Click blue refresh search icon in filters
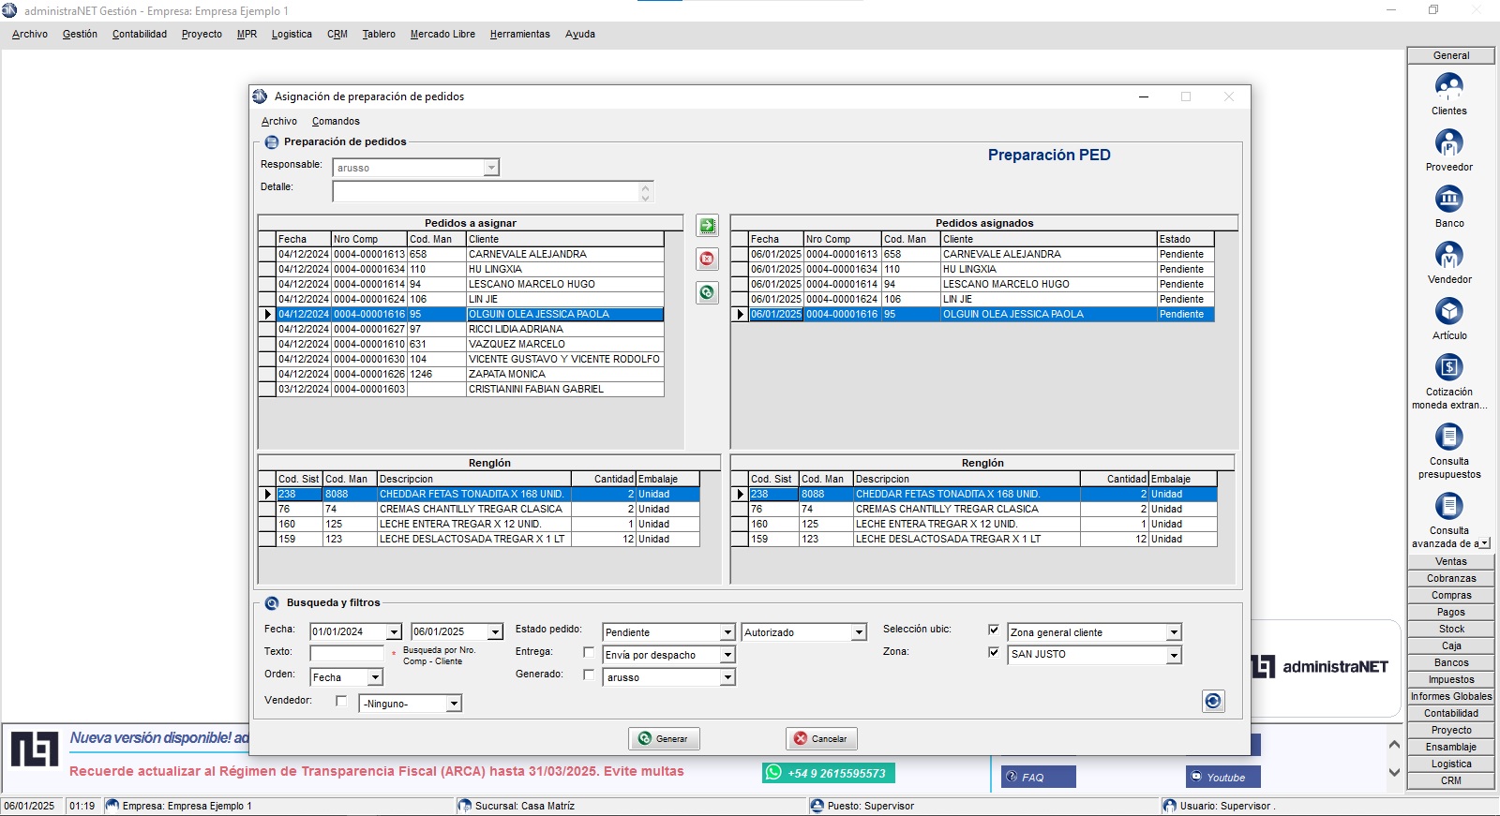Image resolution: width=1500 pixels, height=816 pixels. click(1213, 701)
